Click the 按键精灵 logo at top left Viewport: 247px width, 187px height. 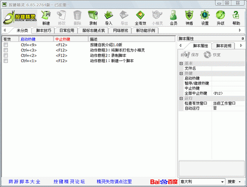click(20, 17)
